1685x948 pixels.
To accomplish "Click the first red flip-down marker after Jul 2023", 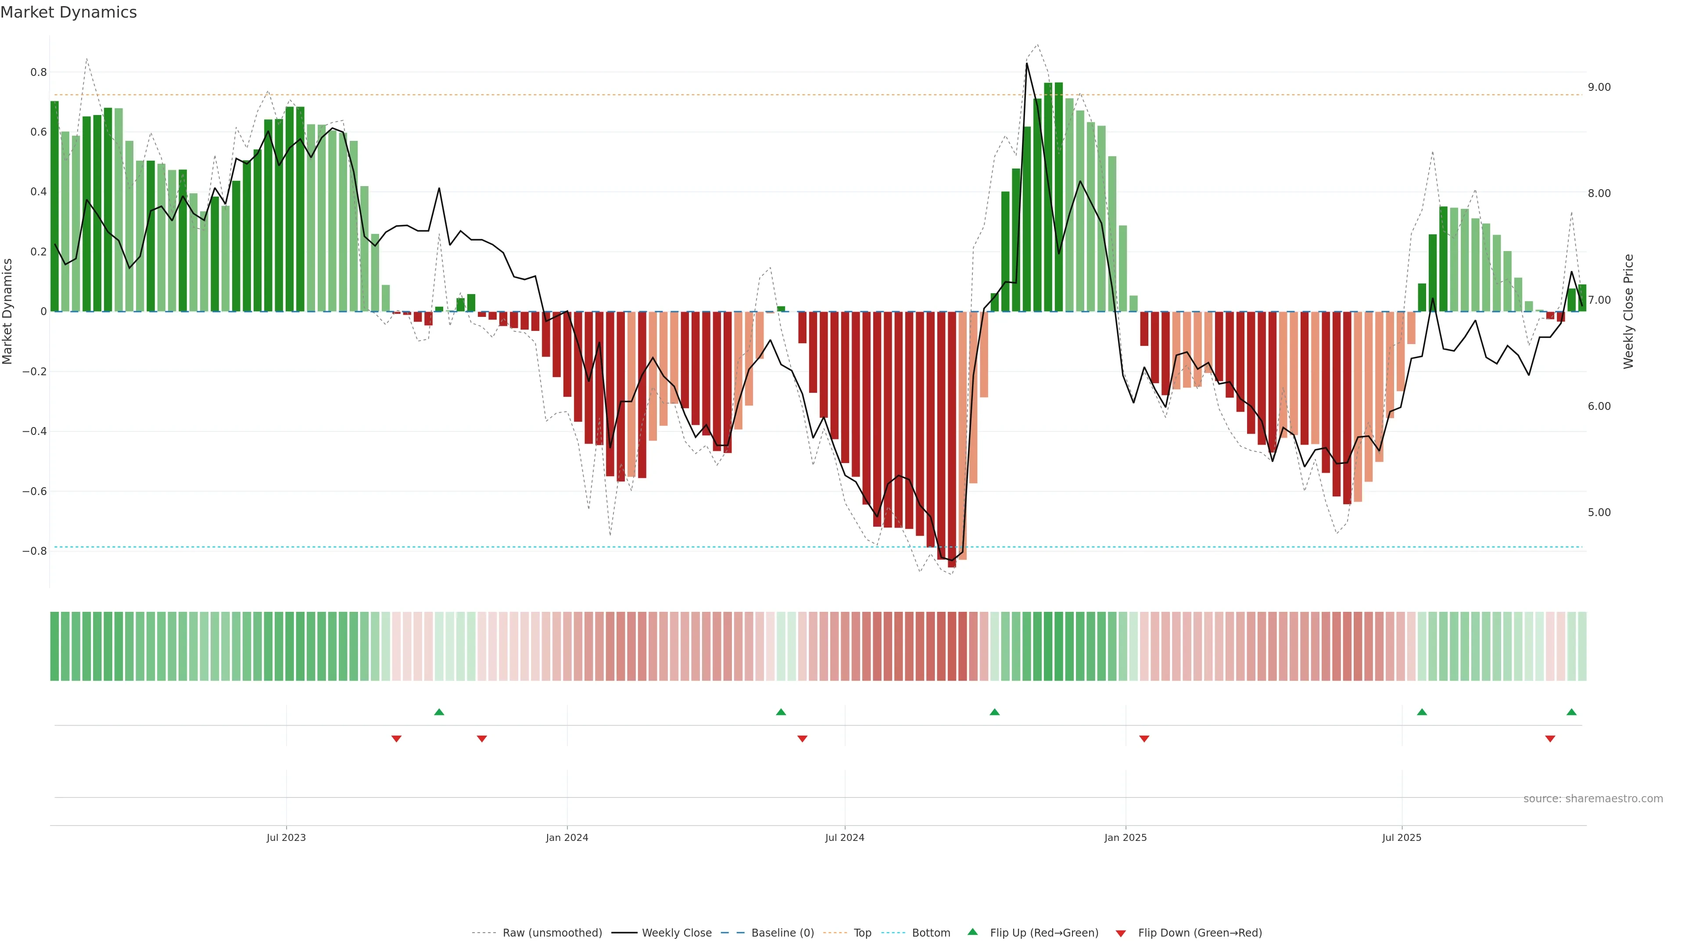I will click(396, 739).
